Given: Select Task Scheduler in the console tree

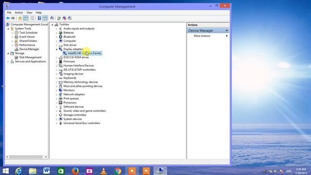Looking at the screenshot, I should pyautogui.click(x=28, y=33).
